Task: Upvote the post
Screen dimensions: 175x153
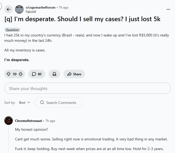Action: point(9,74)
